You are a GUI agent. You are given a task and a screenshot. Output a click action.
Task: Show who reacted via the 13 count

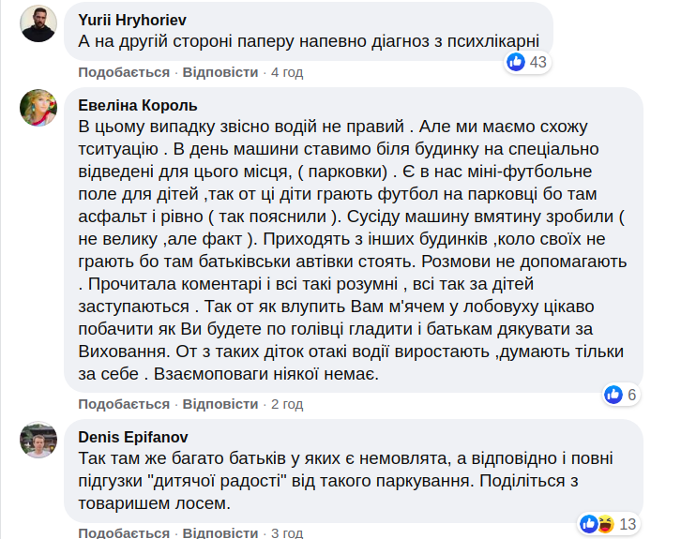(628, 523)
